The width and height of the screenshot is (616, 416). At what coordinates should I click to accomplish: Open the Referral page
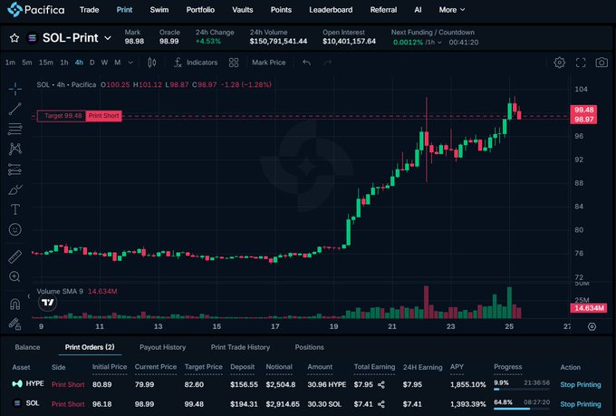point(383,9)
